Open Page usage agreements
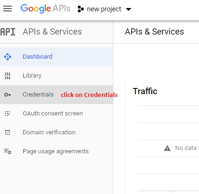199x194 pixels. 57,151
